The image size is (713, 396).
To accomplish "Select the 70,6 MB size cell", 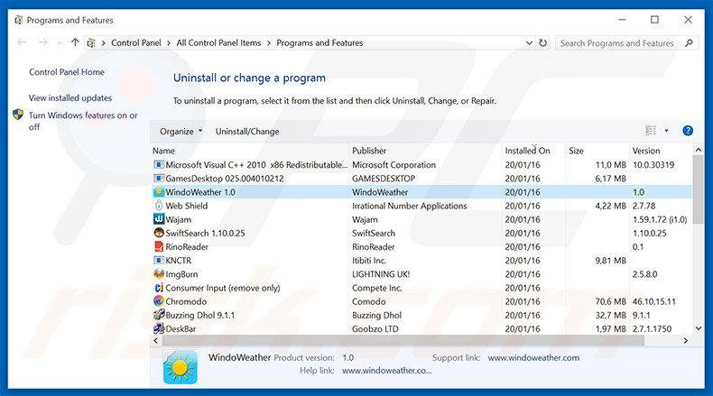I will coord(611,301).
